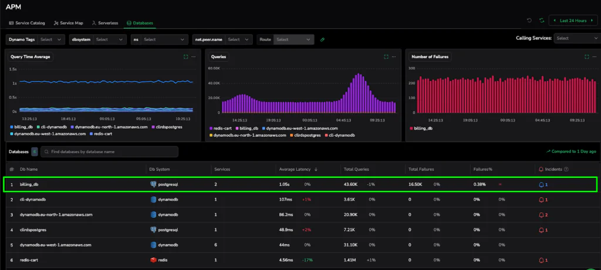Open the billing_db incidents bell icon

[542, 184]
